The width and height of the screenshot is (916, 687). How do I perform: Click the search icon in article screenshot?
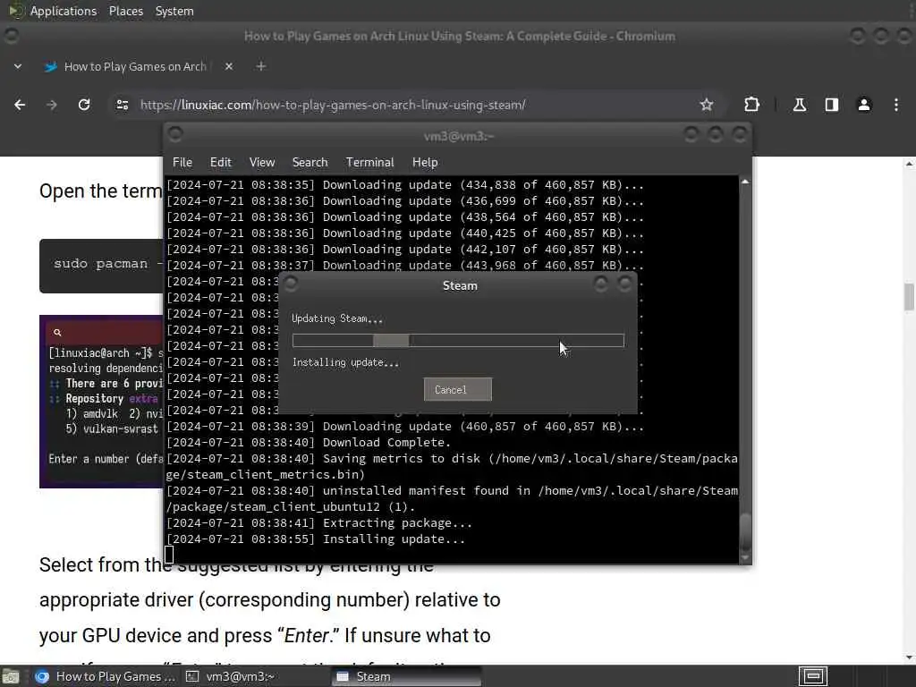[57, 333]
